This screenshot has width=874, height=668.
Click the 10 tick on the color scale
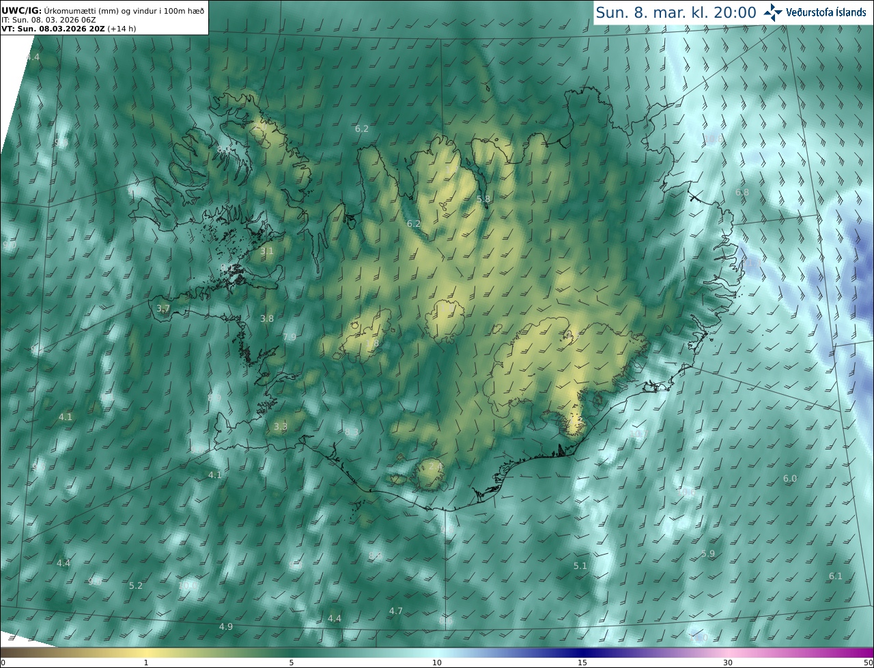point(437,663)
